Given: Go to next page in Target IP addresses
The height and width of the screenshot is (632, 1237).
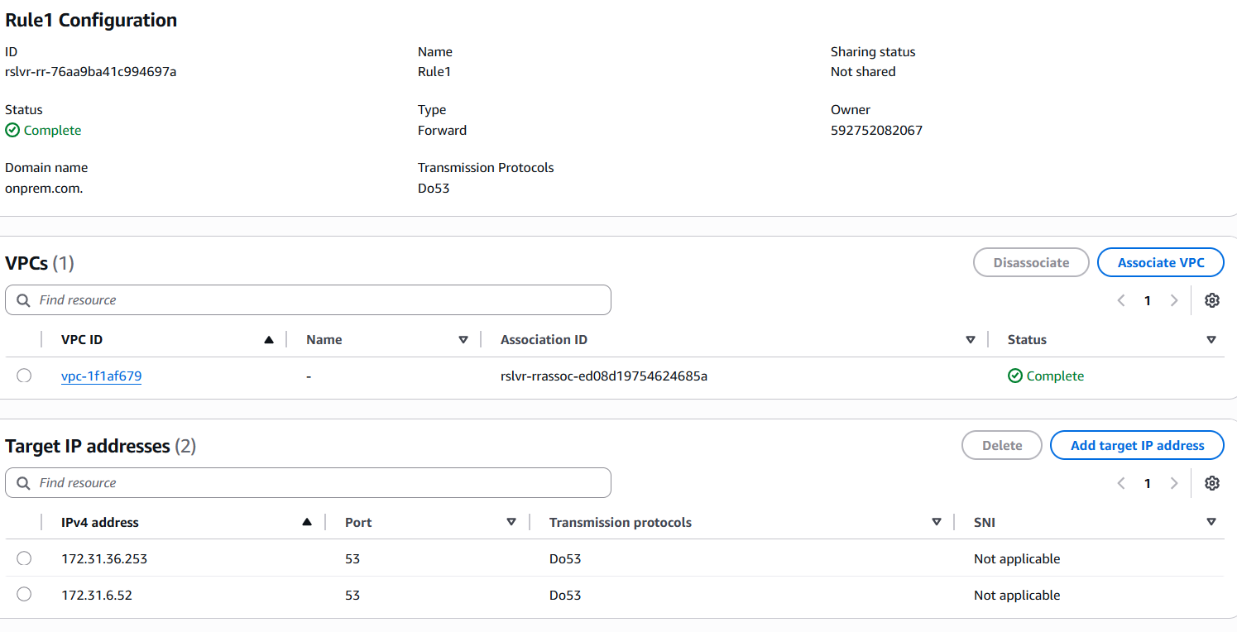Looking at the screenshot, I should [x=1174, y=483].
